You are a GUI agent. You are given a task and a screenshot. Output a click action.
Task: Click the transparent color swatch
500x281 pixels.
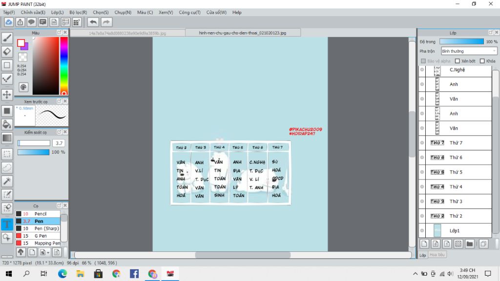tap(22, 57)
